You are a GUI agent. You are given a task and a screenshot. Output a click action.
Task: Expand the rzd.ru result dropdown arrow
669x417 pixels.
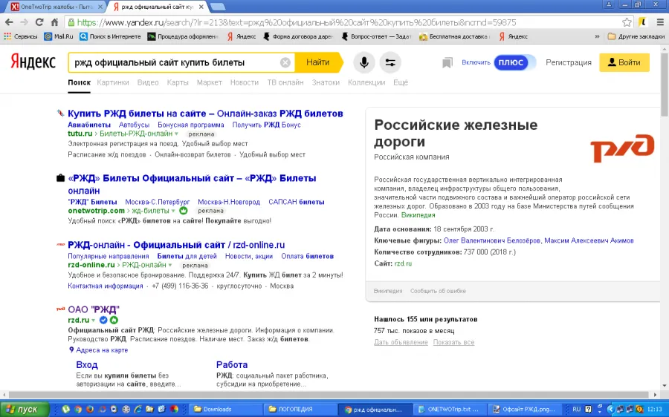pos(93,321)
